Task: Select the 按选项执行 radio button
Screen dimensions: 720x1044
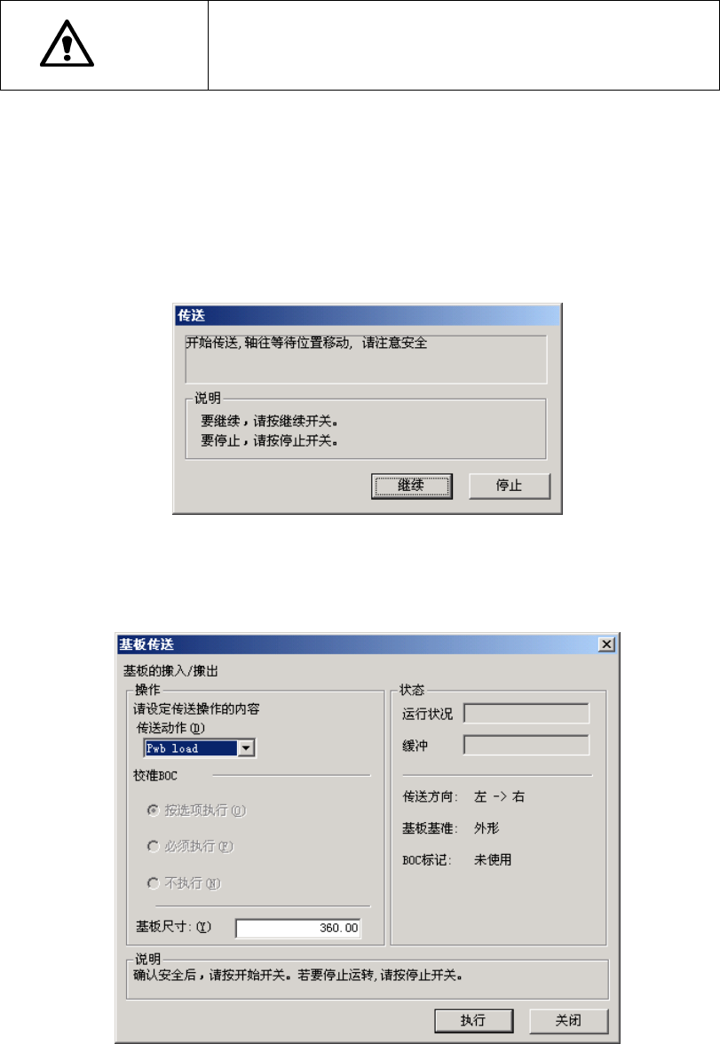Action: [x=154, y=811]
